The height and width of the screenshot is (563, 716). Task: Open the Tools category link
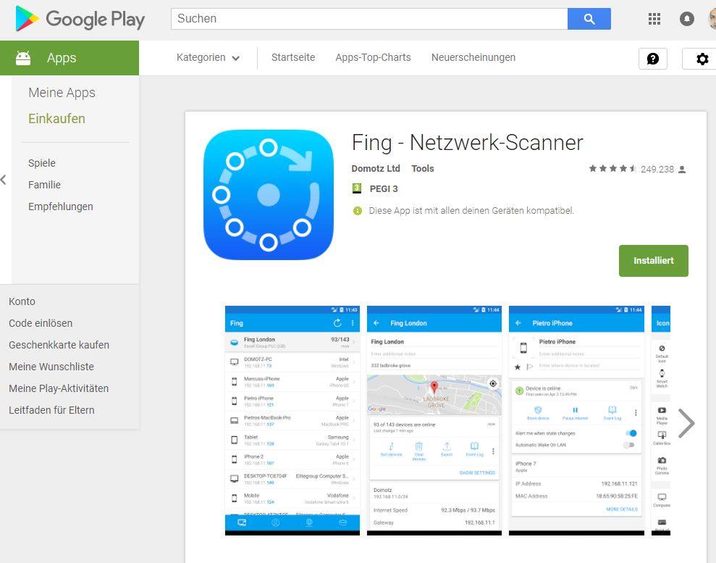pos(422,169)
